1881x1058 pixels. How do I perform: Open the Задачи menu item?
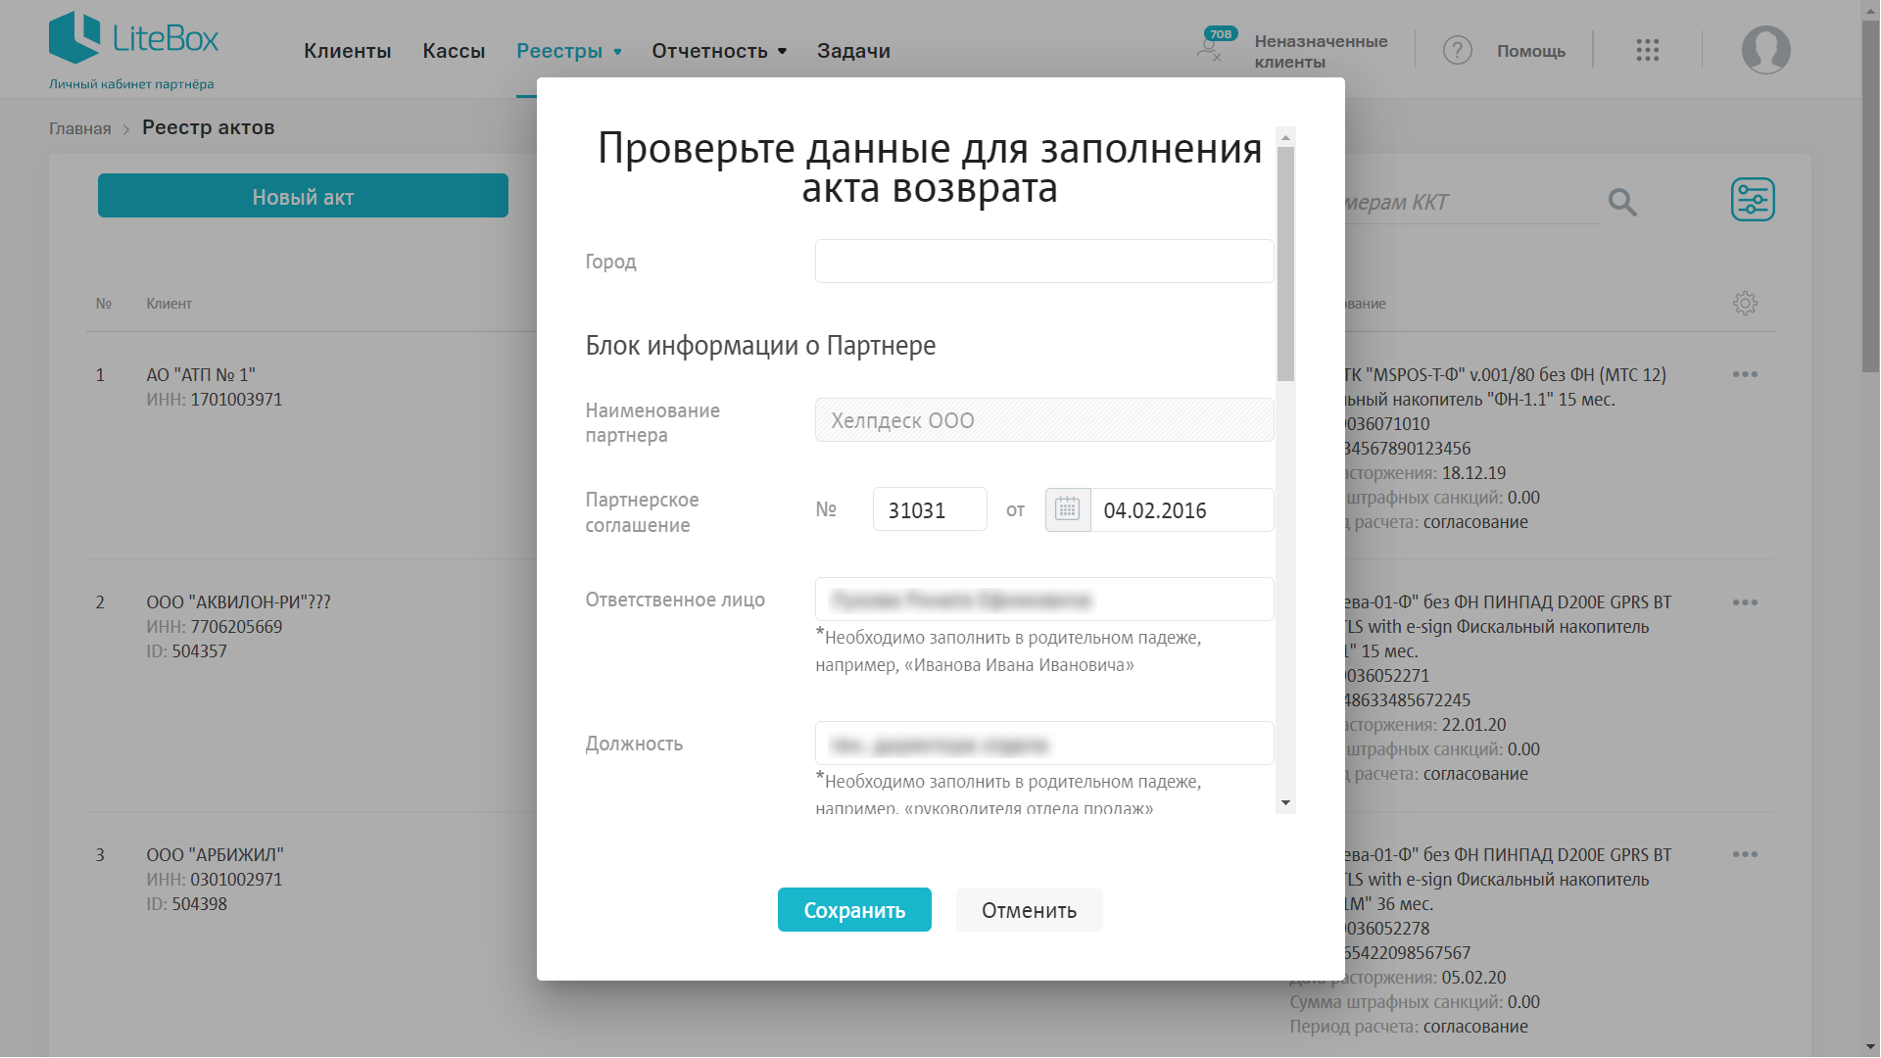[x=854, y=51]
